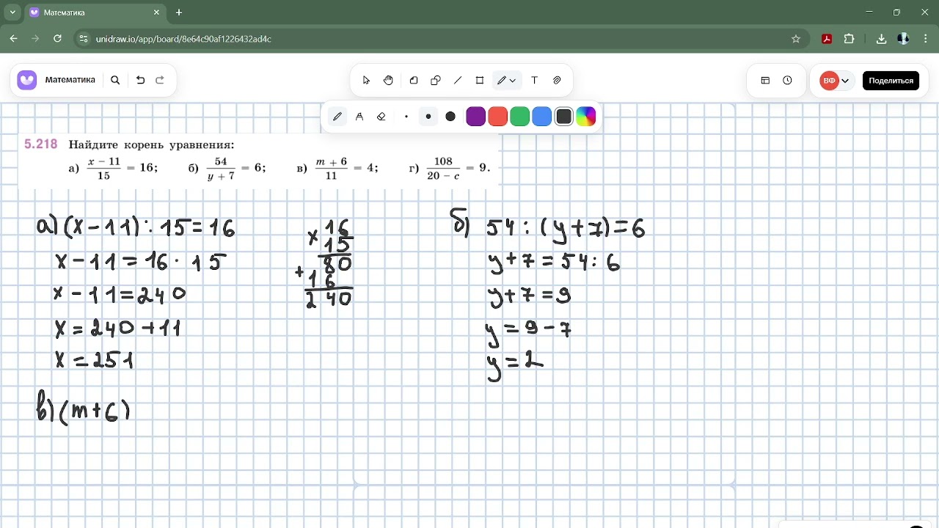Viewport: 939px width, 528px height.
Task: Redo the last action
Action: pyautogui.click(x=160, y=81)
